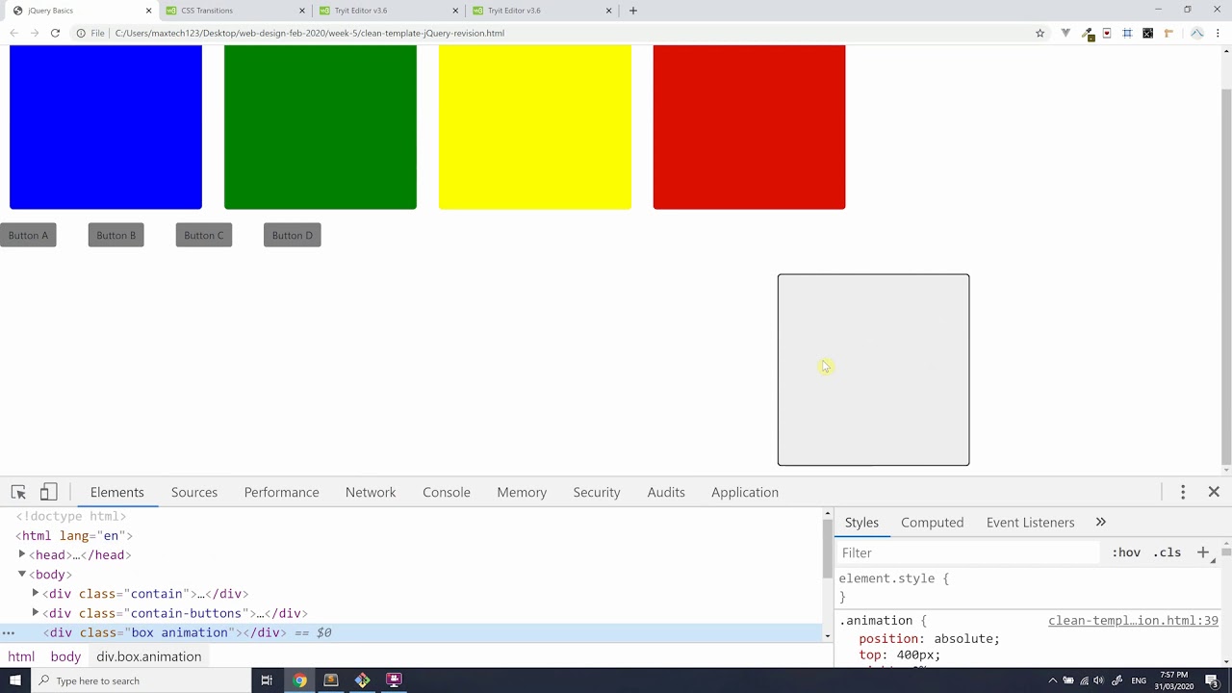Open Event Listeners tab
1232x693 pixels.
click(x=1030, y=522)
